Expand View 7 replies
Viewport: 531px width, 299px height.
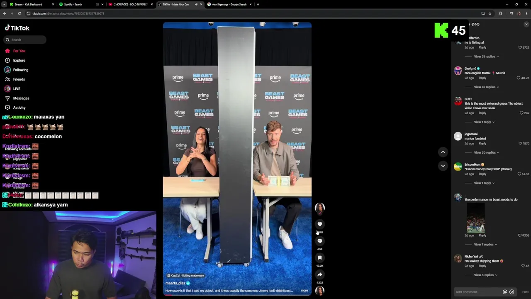[x=485, y=245]
